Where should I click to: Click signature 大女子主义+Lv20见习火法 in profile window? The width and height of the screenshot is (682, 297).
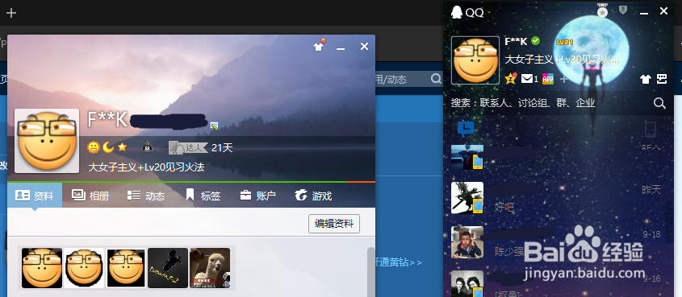pyautogui.click(x=147, y=167)
